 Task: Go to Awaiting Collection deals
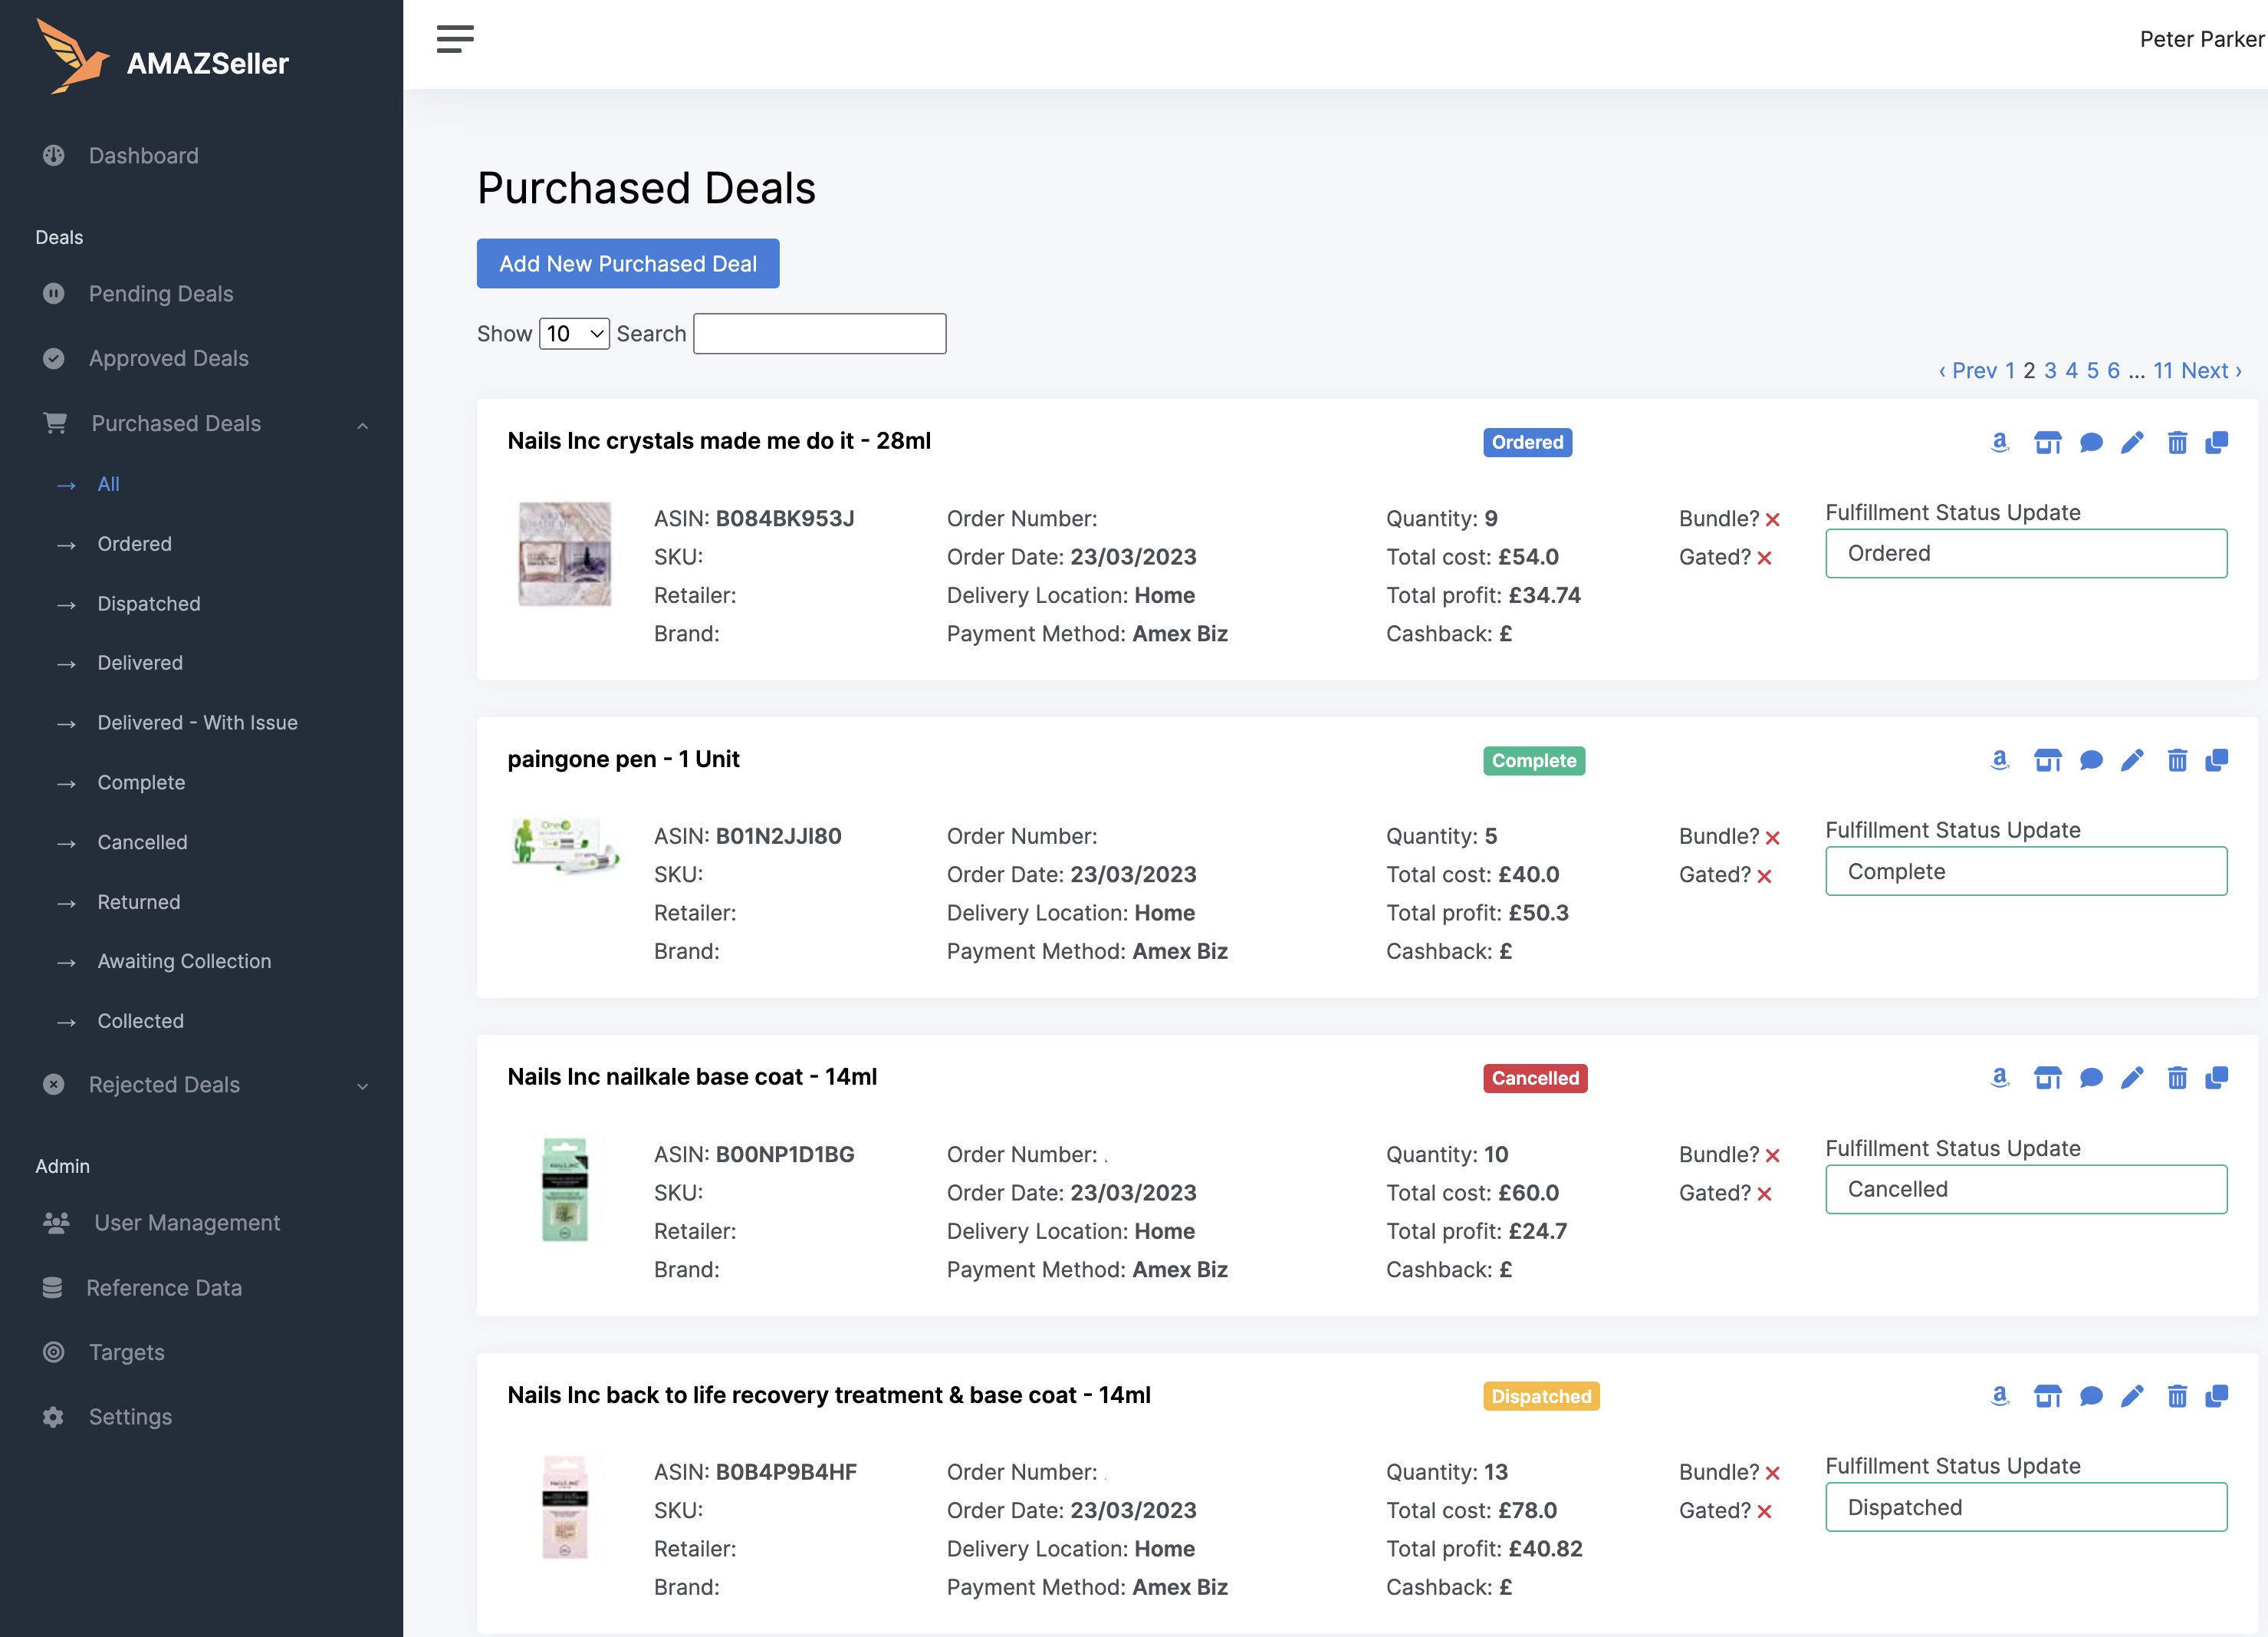184,960
